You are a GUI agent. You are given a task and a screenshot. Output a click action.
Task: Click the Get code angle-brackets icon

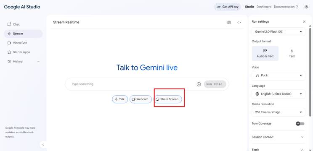tap(239, 23)
